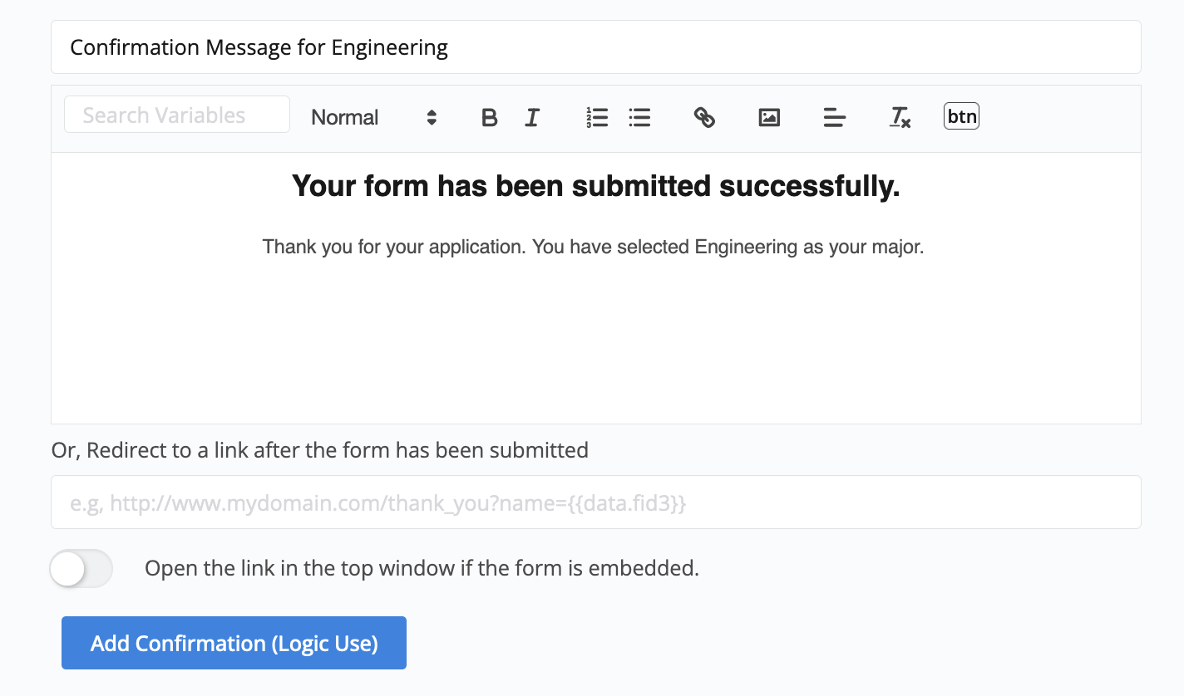
Task: Click Add Confirmation (Logic Use) button
Action: tap(234, 643)
